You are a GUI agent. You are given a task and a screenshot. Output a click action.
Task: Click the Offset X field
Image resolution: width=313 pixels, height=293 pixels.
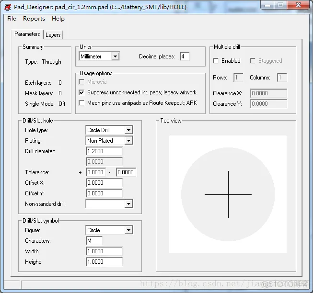click(104, 183)
